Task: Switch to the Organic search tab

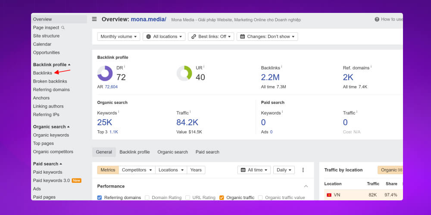Action: [x=173, y=152]
